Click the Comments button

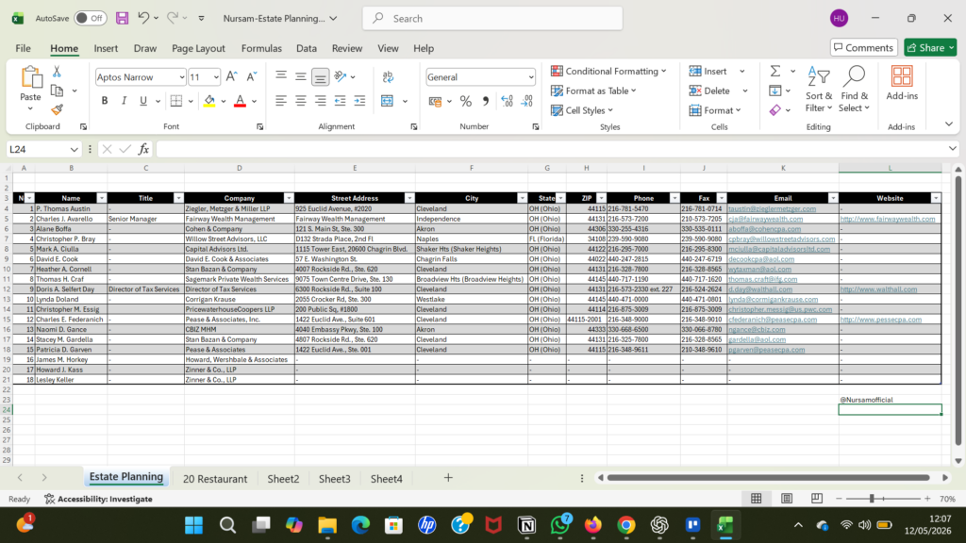[x=863, y=47]
